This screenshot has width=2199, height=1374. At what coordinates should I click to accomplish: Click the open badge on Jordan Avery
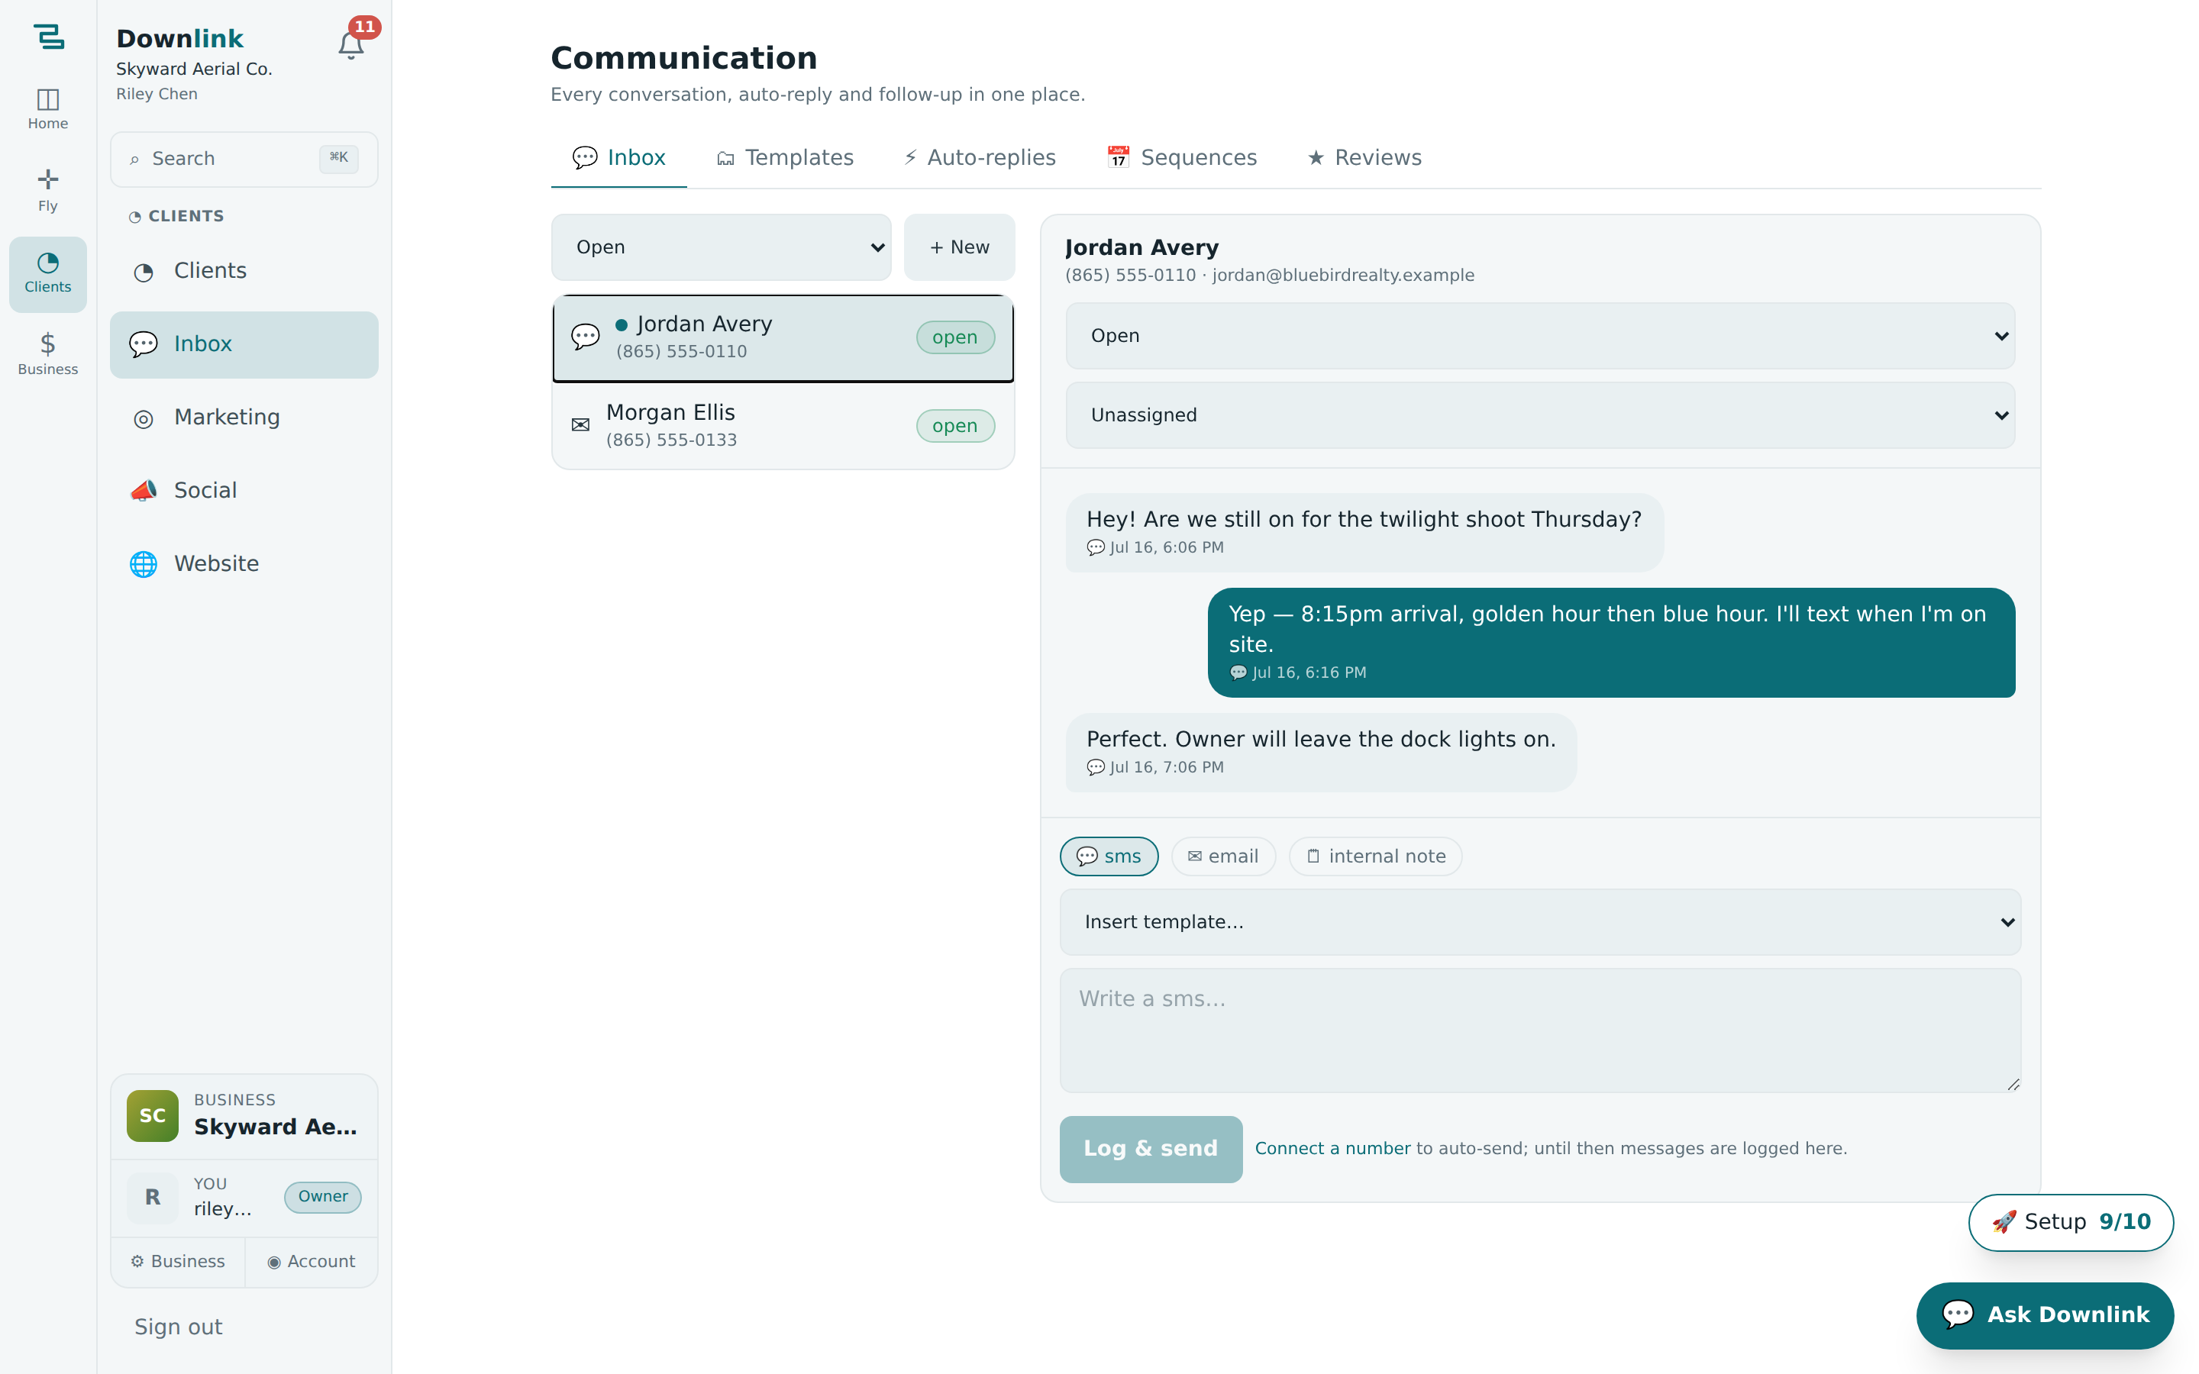(955, 337)
